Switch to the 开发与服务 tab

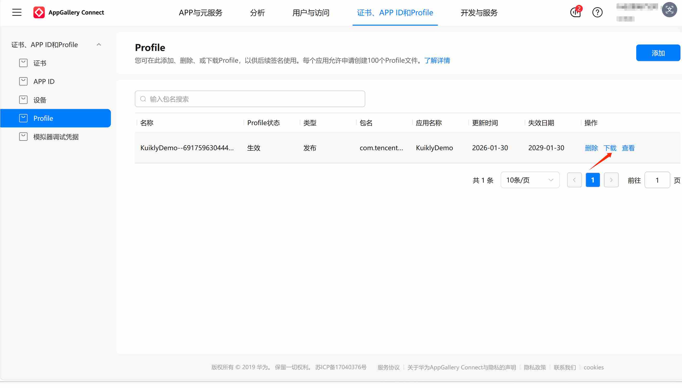click(478, 12)
